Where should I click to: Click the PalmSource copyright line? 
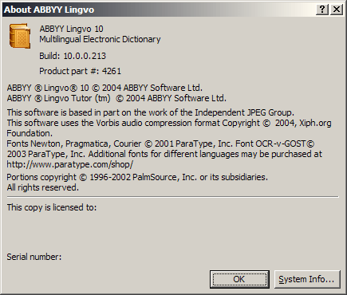(x=137, y=177)
